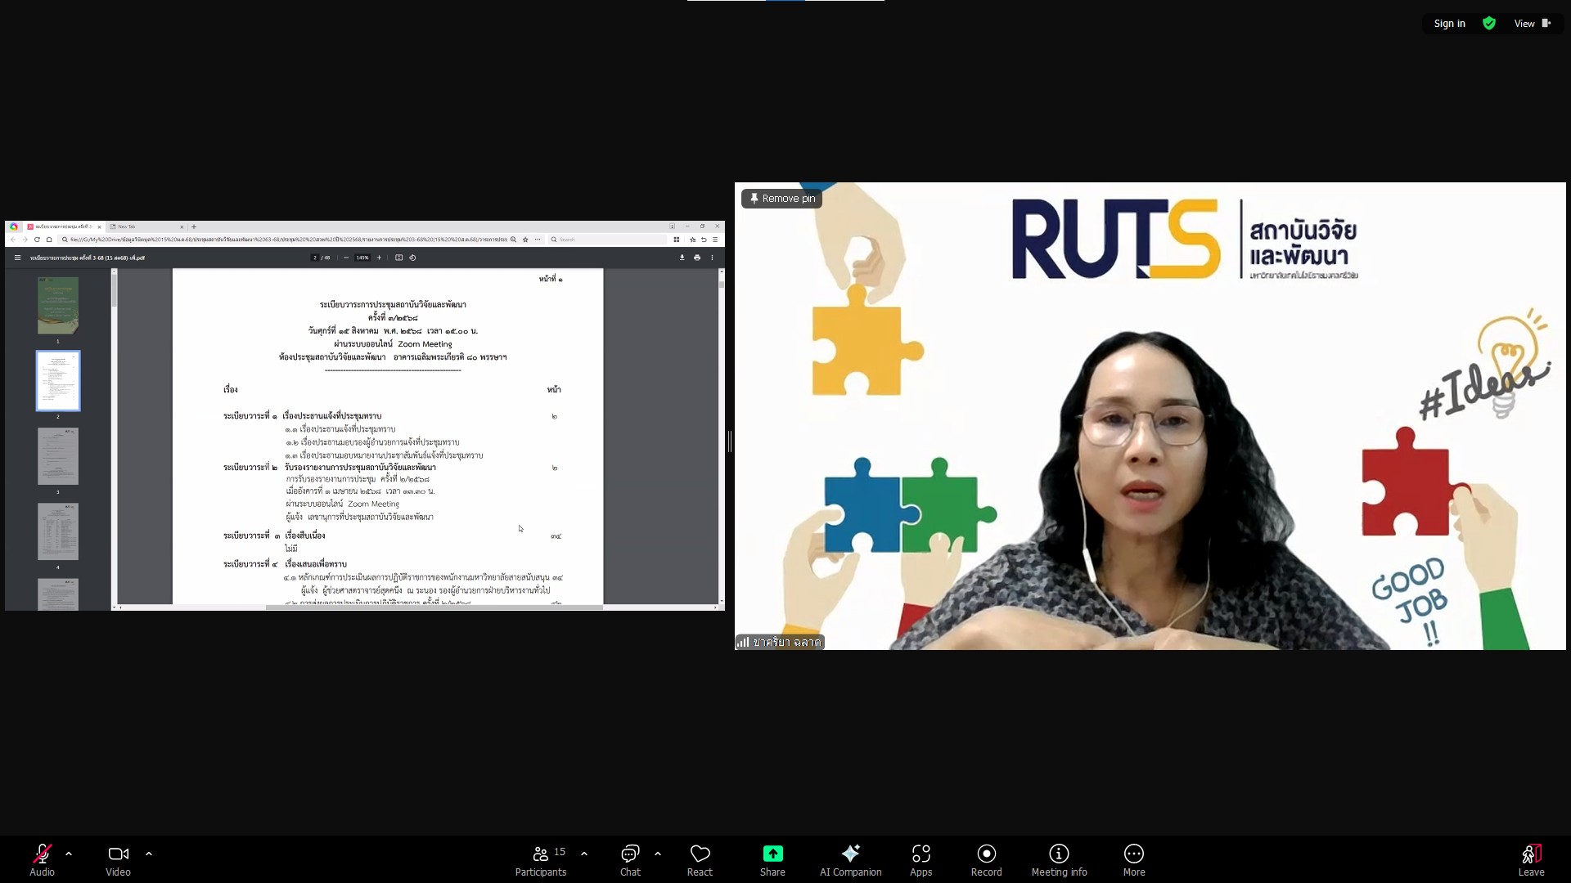Expand the Participants options caret
The image size is (1571, 883).
pyautogui.click(x=584, y=854)
